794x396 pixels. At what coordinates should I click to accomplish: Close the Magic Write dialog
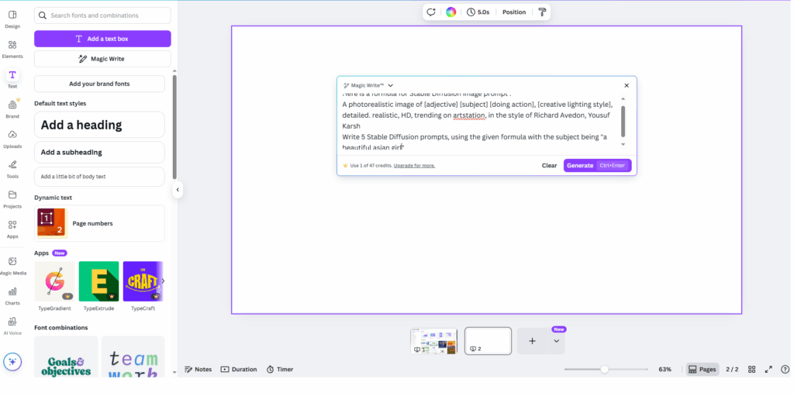(627, 85)
